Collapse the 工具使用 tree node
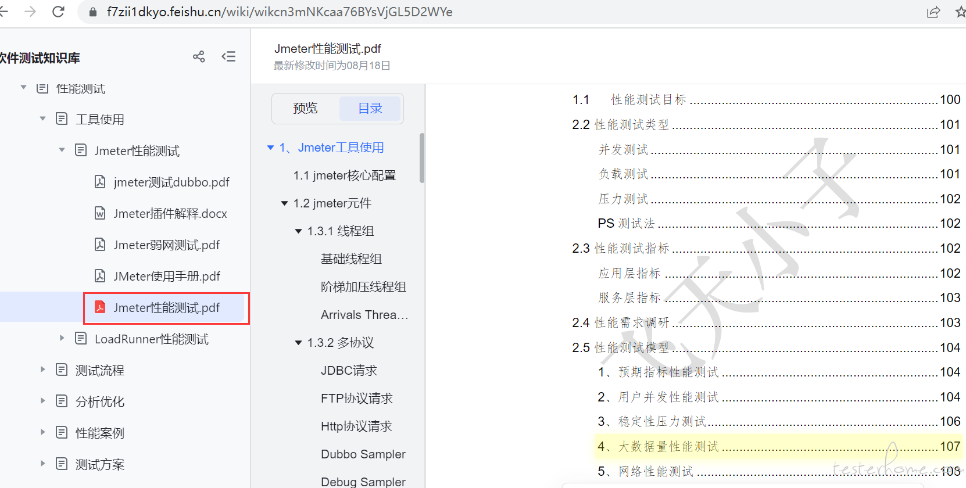The height and width of the screenshot is (488, 966). [x=42, y=119]
